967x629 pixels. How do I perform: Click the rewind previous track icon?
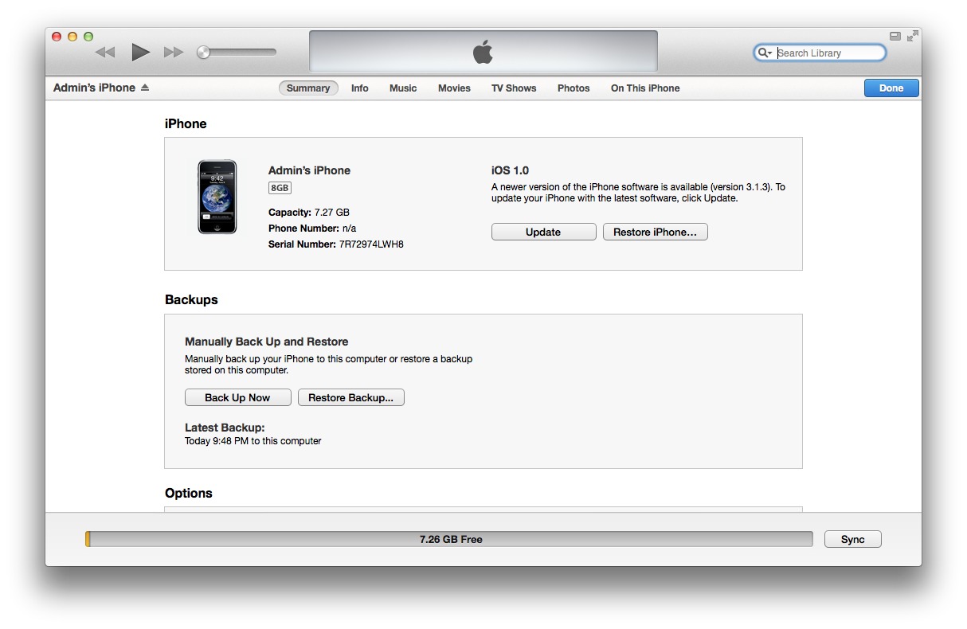pos(105,53)
